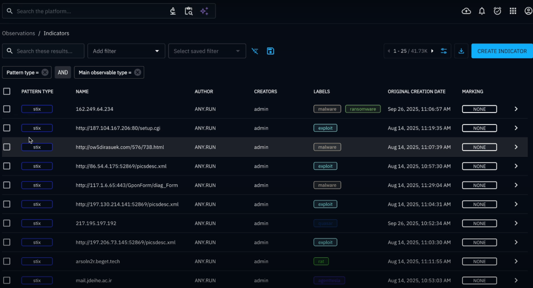This screenshot has height=288, width=533.
Task: Open the triggers alarm clock icon
Action: click(497, 11)
